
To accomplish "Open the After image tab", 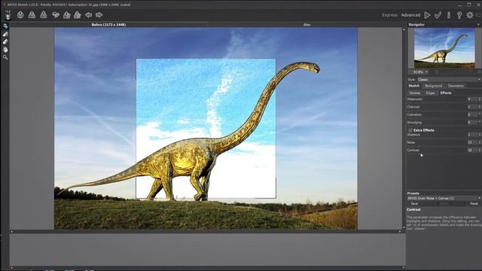I will click(x=307, y=25).
